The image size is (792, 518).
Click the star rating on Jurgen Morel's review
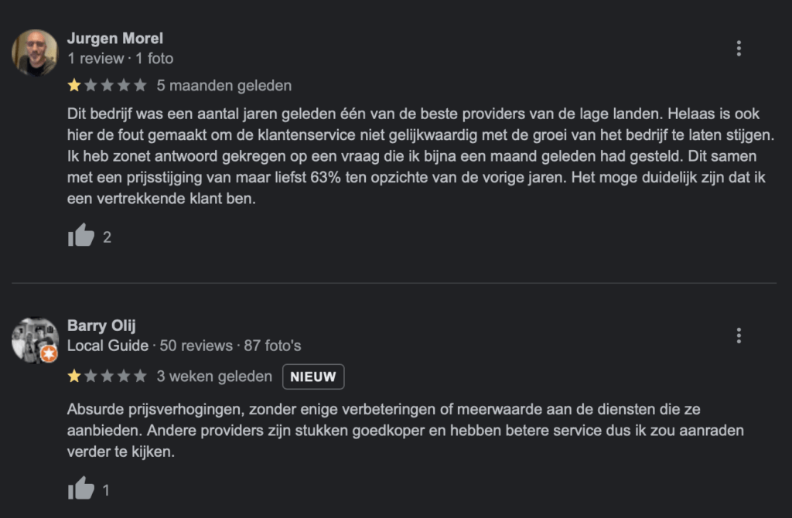pos(107,85)
